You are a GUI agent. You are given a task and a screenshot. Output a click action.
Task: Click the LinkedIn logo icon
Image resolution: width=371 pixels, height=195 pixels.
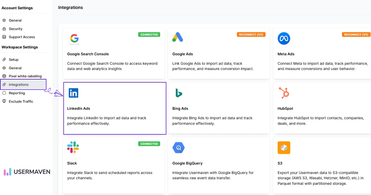click(x=73, y=93)
